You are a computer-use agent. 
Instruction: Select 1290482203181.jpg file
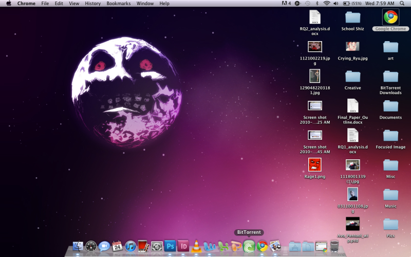(315, 76)
